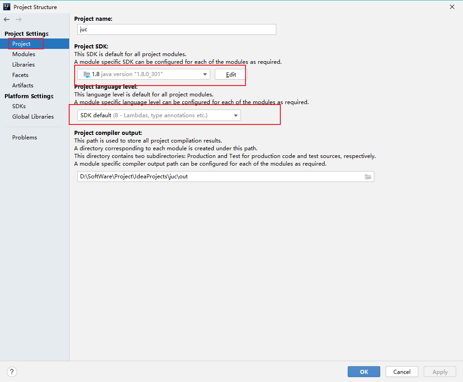Screen dimensions: 463x382
Task: Open the Problems section
Action: click(x=24, y=137)
